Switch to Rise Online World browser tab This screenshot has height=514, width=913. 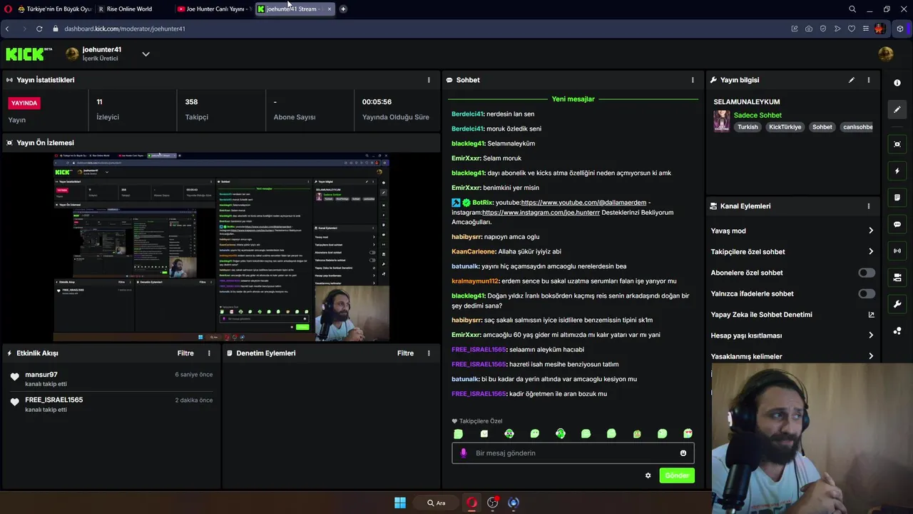(129, 9)
